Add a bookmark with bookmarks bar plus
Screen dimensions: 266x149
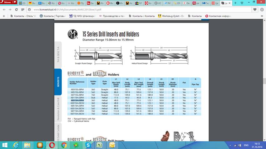[4, 16]
